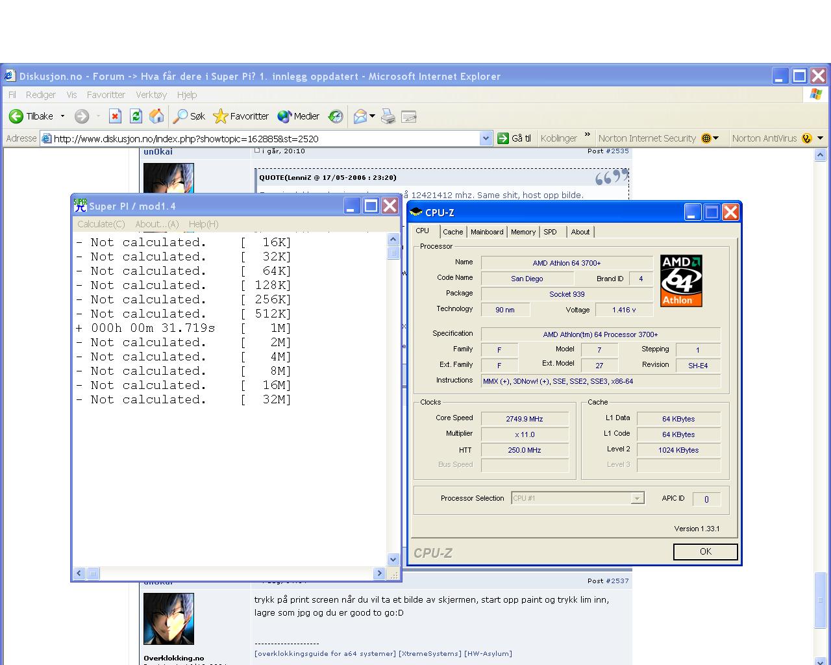Viewport: 831px width, 665px height.
Task: Open the Hjelp menu
Action: [187, 94]
